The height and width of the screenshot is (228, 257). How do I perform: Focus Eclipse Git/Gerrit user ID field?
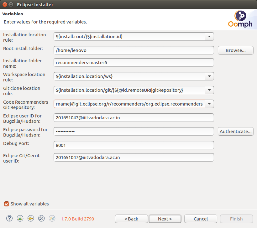point(134,158)
